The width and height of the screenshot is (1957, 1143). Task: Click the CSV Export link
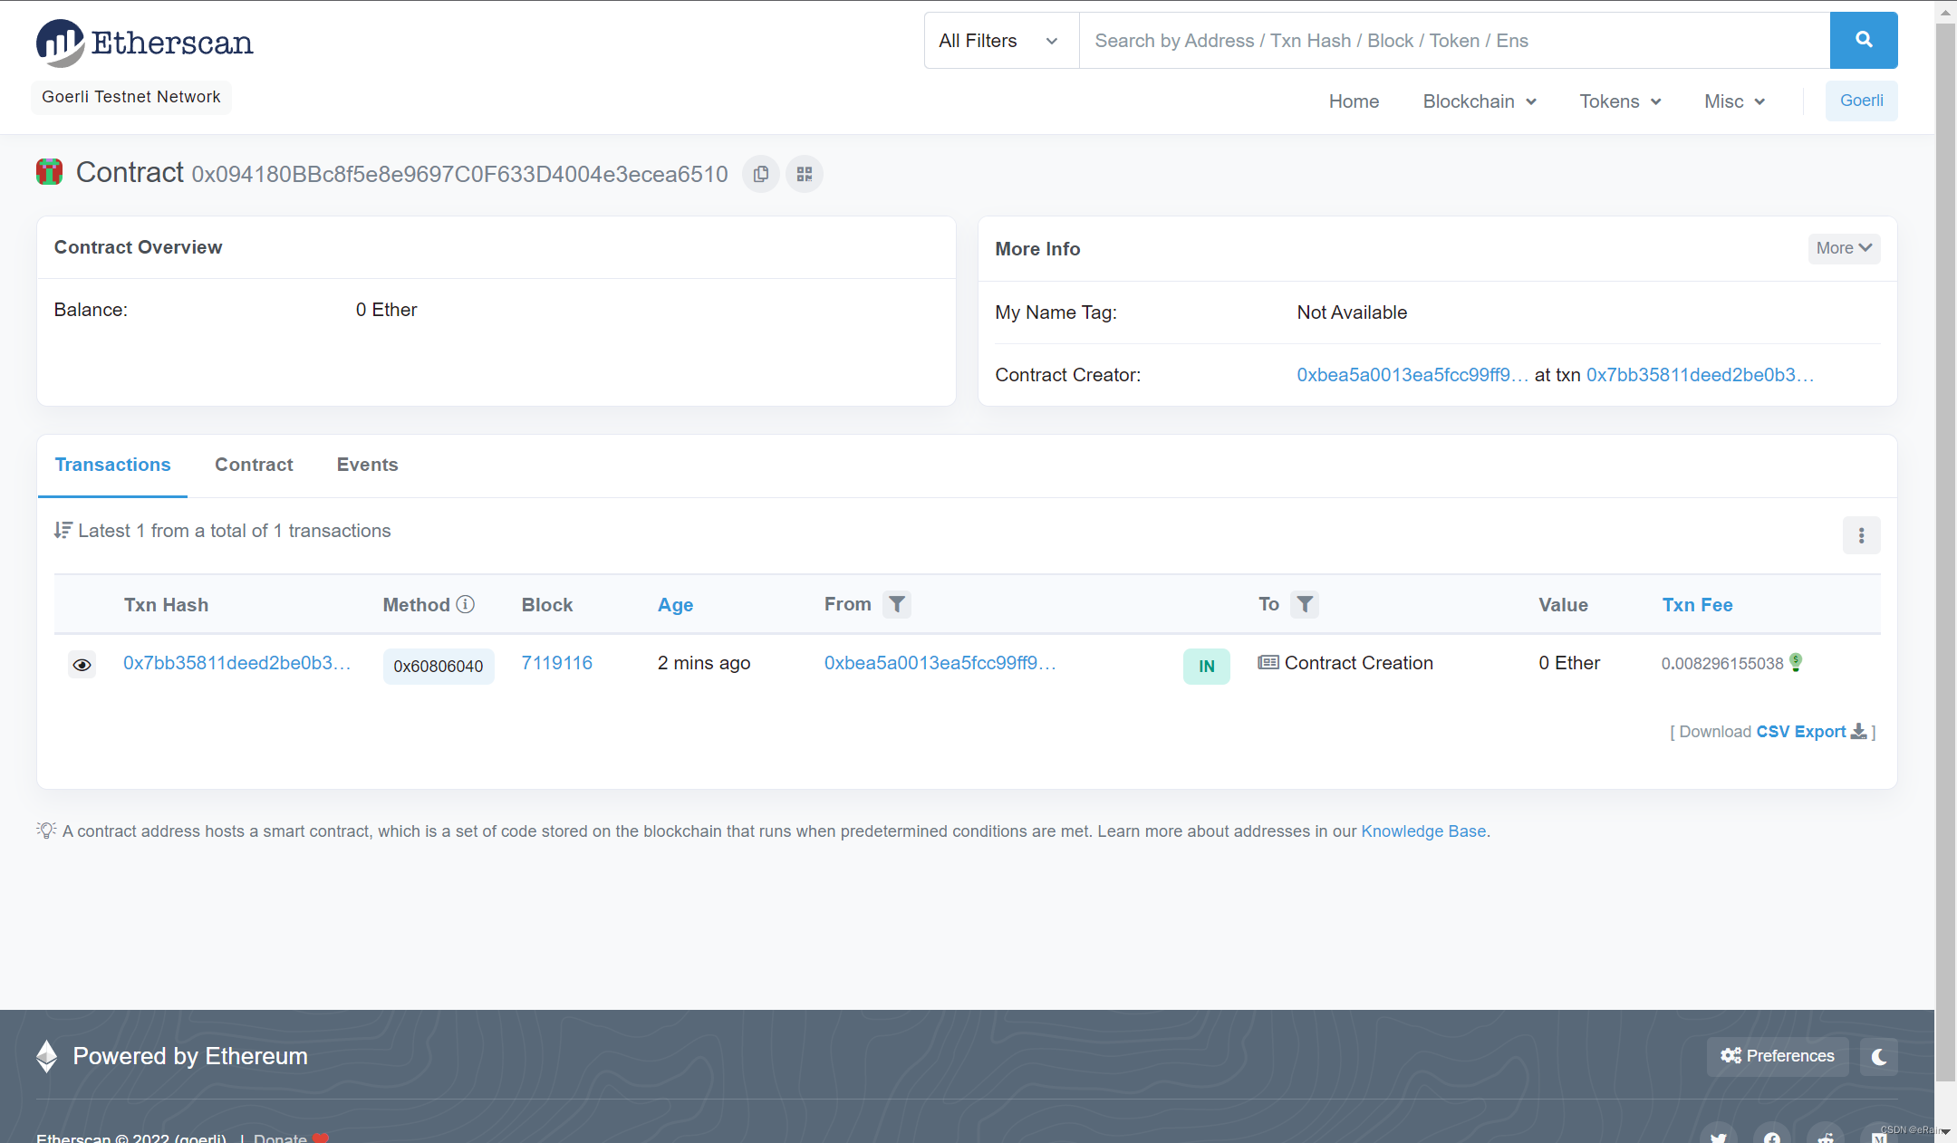click(x=1800, y=731)
